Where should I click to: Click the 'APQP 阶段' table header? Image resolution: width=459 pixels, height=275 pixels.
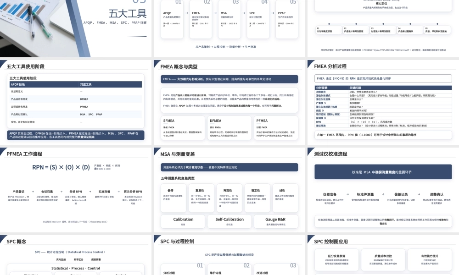44,84
